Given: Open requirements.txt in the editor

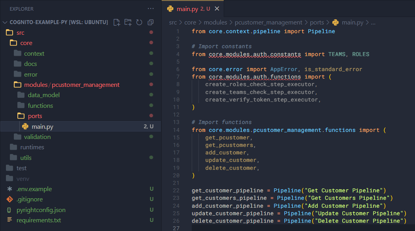Looking at the screenshot, I should pos(39,220).
